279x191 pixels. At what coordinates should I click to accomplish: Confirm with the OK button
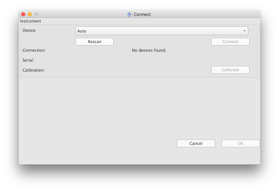(x=241, y=143)
